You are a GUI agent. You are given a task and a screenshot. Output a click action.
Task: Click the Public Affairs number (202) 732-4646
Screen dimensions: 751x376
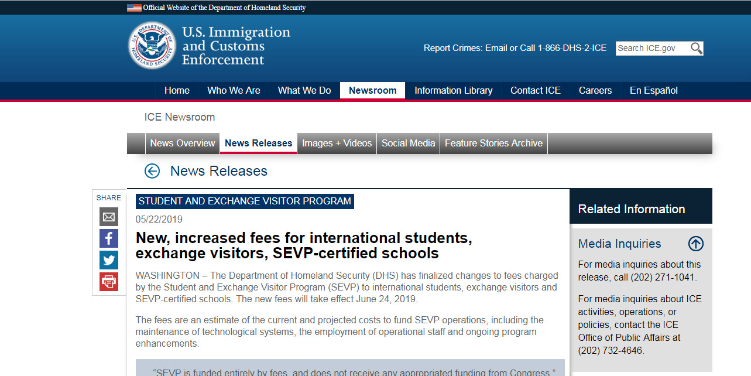(611, 351)
